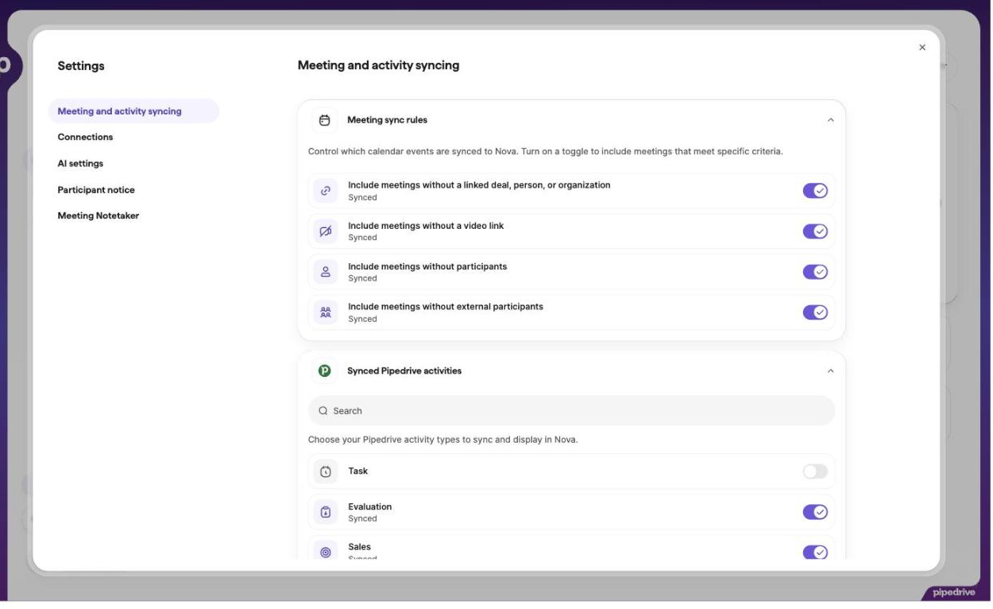The height and width of the screenshot is (609, 993).
Task: Click 'Include meetings without a video link' text
Action: 426,226
